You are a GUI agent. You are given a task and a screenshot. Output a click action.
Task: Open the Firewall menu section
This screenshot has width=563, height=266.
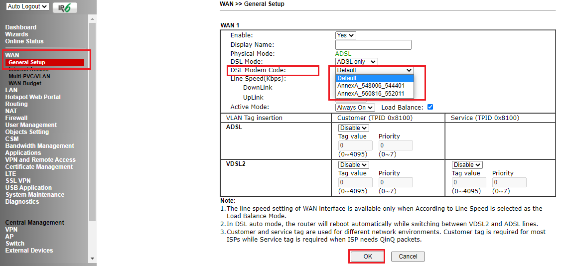tap(16, 118)
